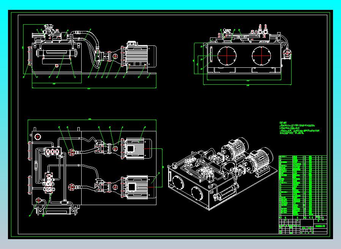341x249 pixels.
Task: Click the cooler at the bottom of the plan view
Action: (57, 211)
